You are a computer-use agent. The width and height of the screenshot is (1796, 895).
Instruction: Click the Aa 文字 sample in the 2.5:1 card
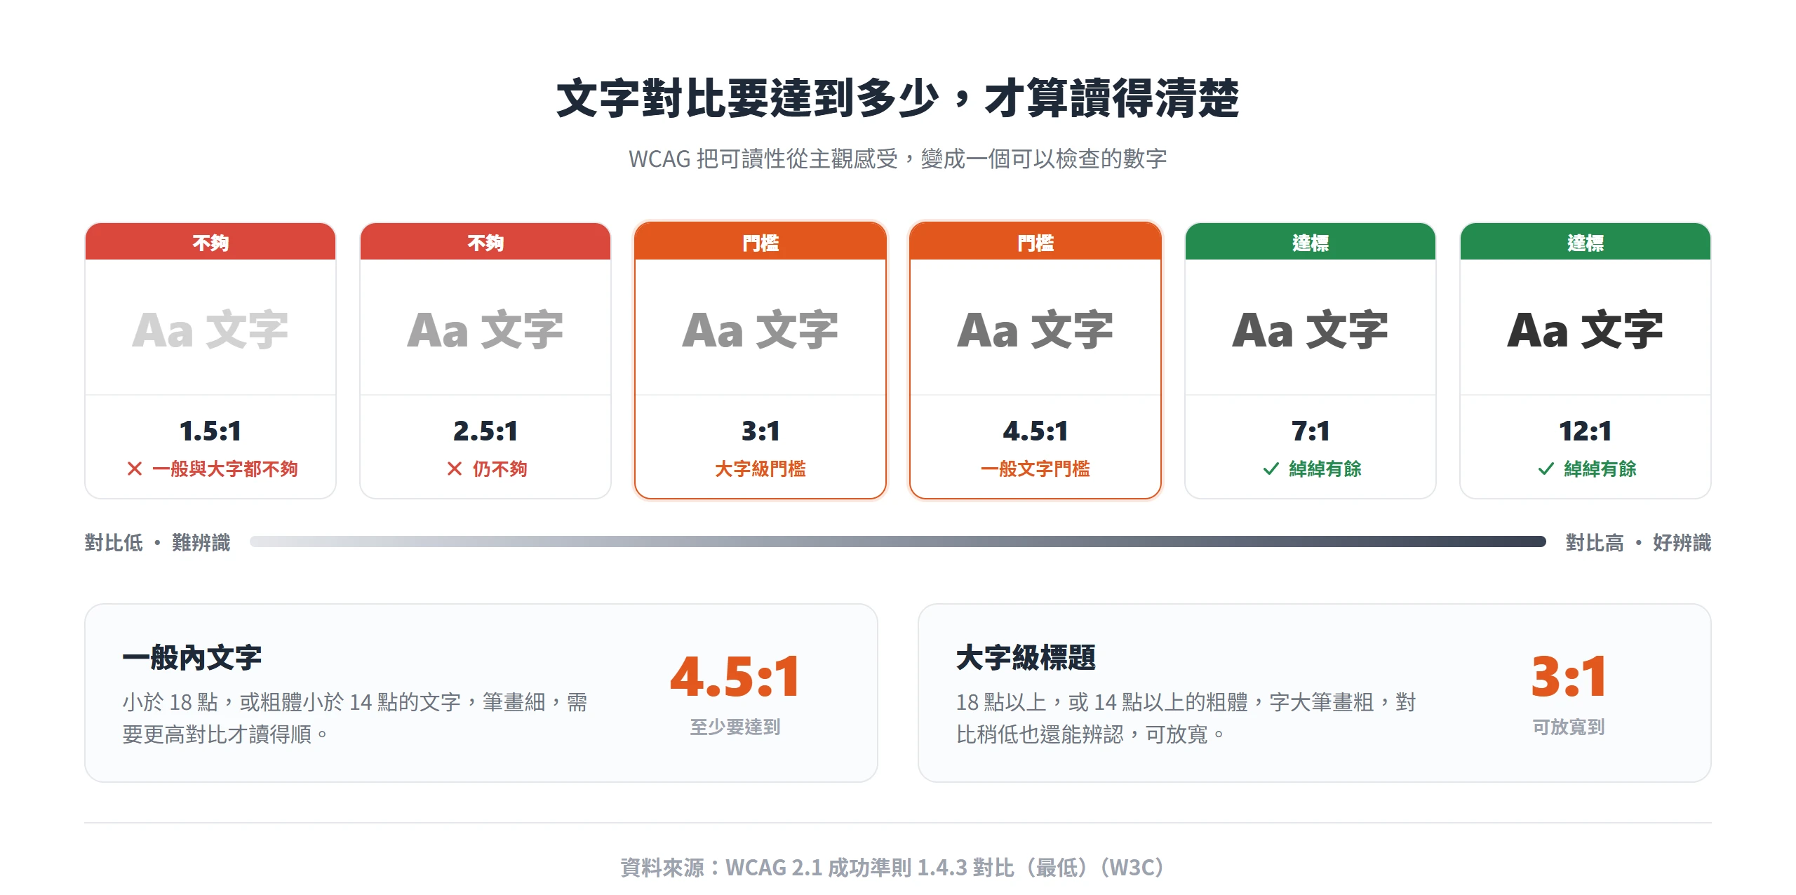(485, 330)
